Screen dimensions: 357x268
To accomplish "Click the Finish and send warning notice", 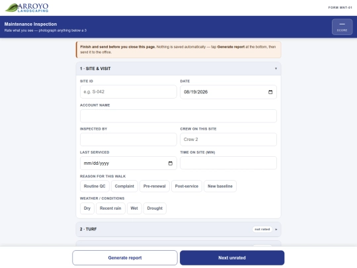I will 178,50.
